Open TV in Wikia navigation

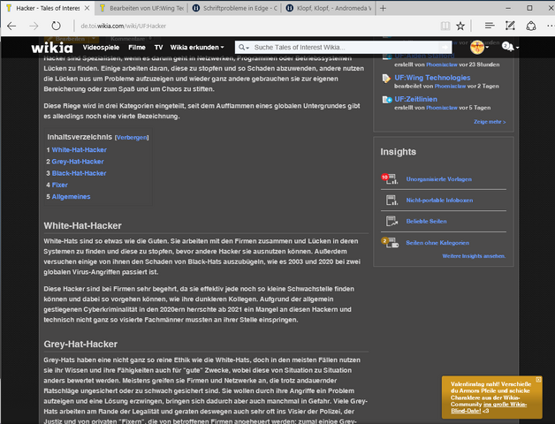(158, 47)
